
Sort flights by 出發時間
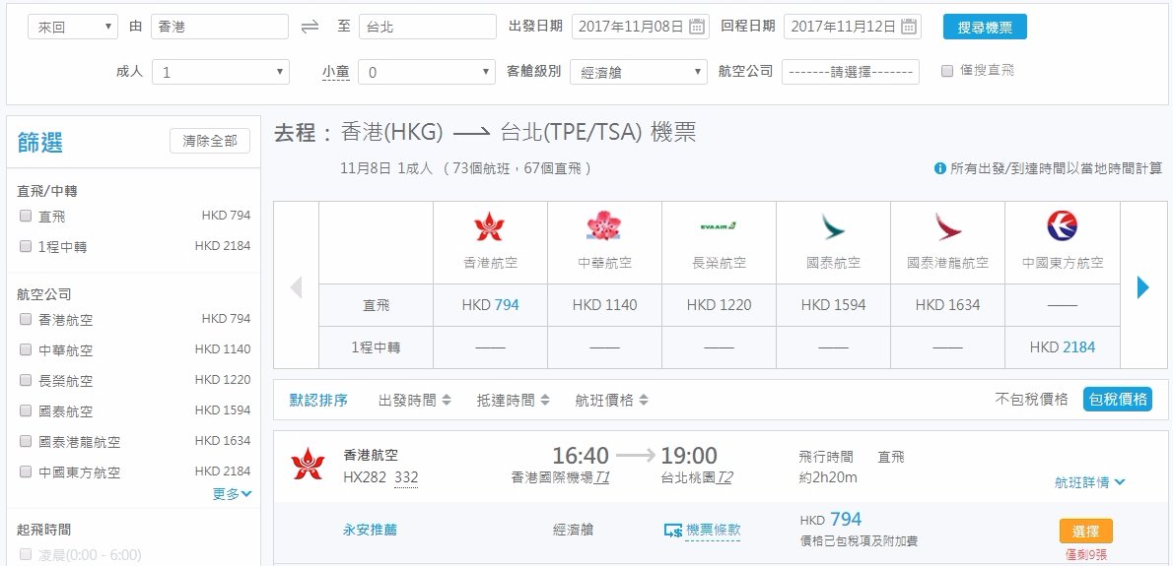point(414,401)
